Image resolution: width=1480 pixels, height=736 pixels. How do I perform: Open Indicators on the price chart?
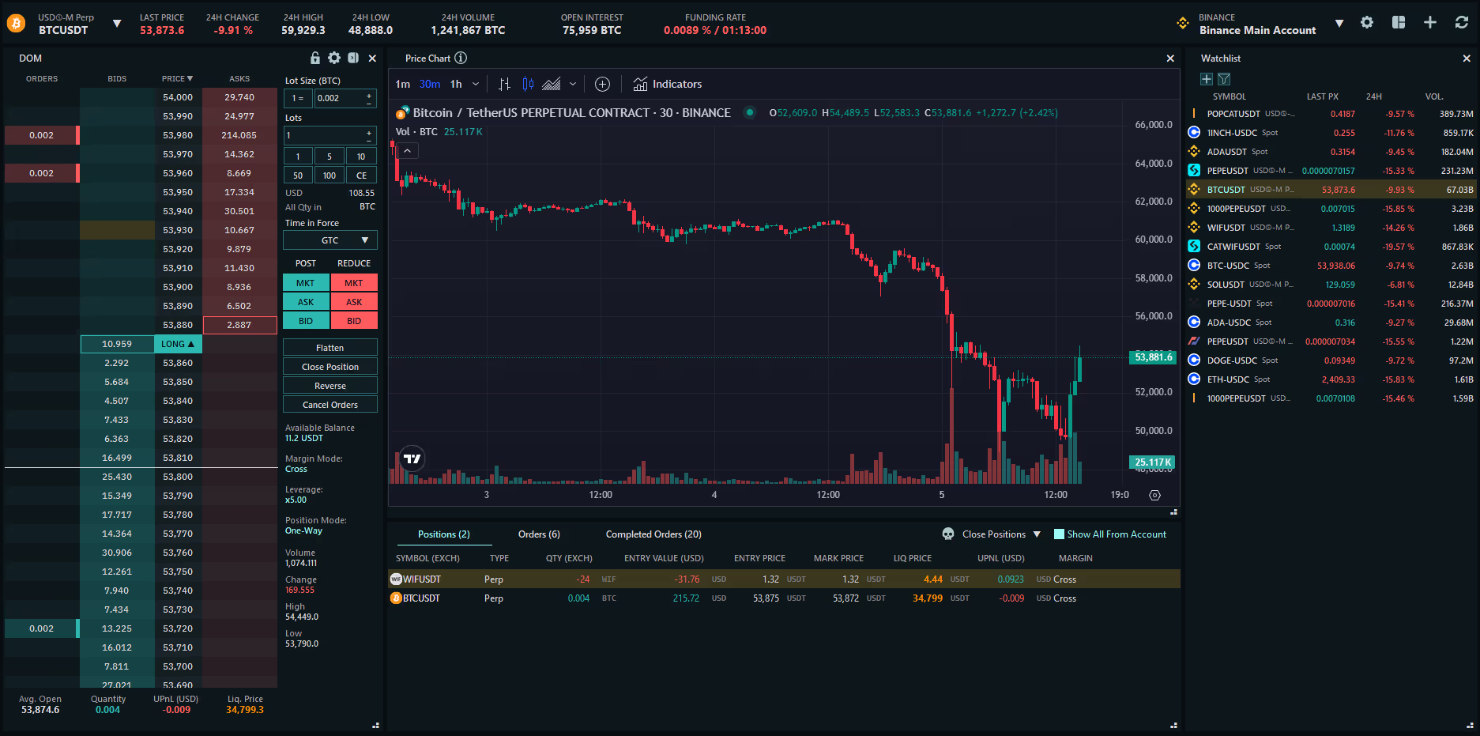pos(668,84)
